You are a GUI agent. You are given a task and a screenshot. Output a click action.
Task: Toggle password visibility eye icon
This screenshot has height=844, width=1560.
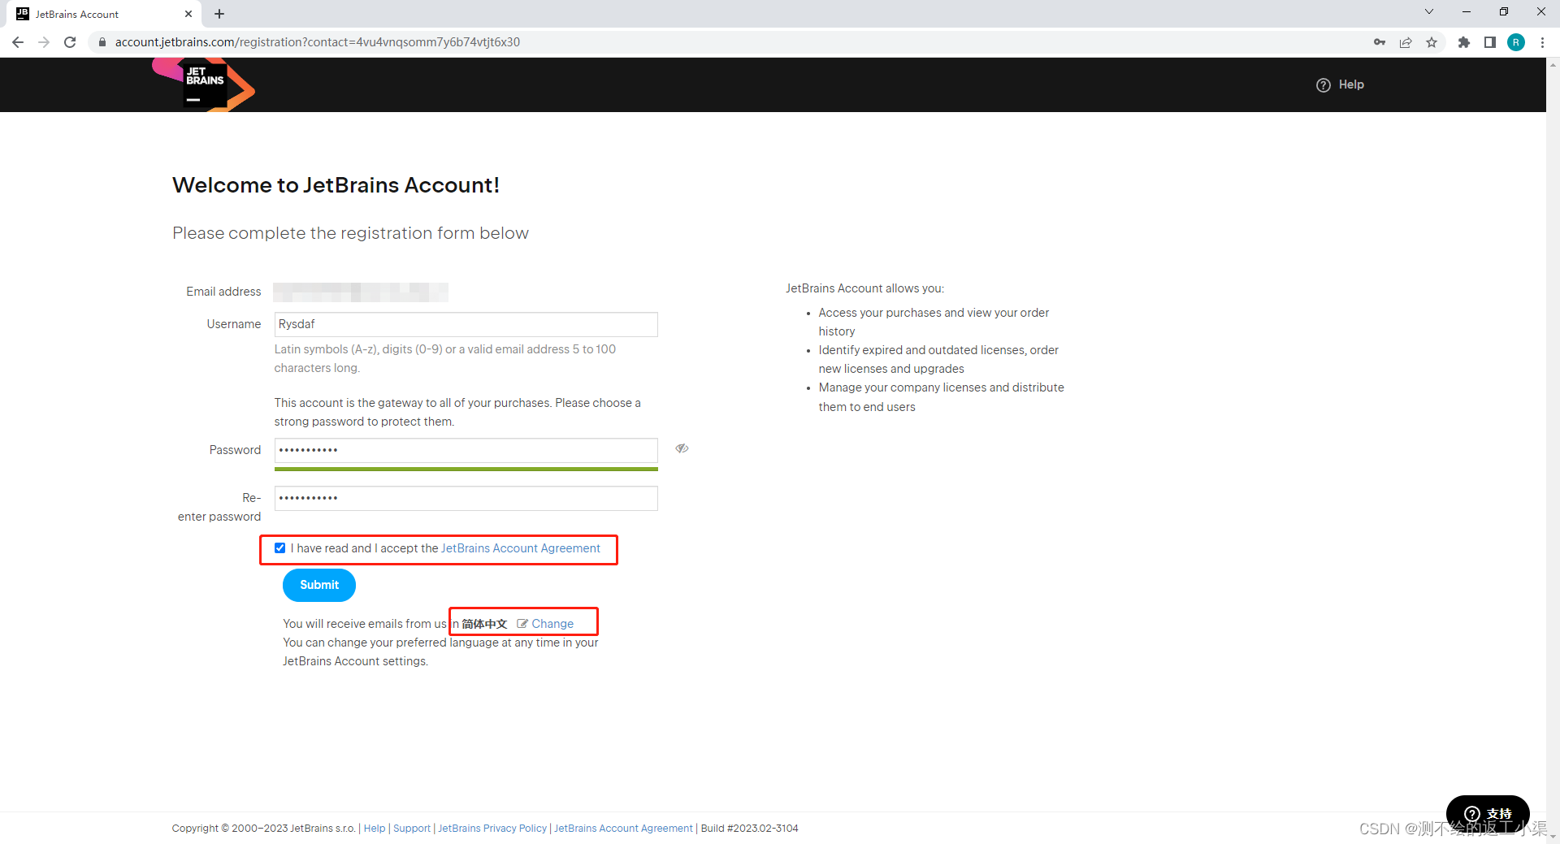point(682,448)
